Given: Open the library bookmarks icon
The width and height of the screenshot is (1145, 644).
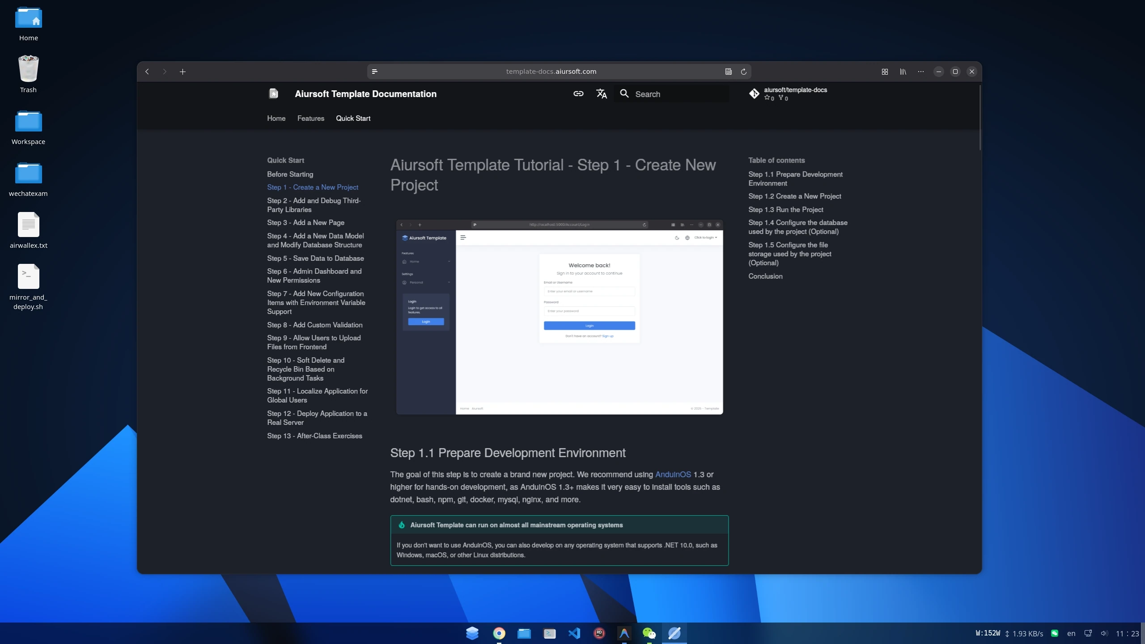Looking at the screenshot, I should 903,72.
